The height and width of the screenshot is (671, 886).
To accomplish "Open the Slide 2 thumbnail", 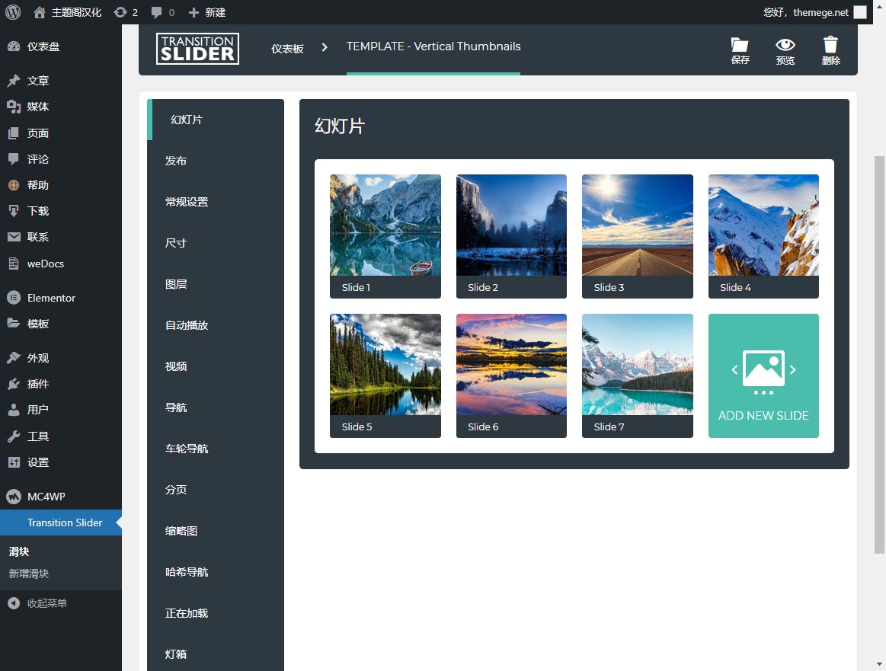I will click(511, 236).
